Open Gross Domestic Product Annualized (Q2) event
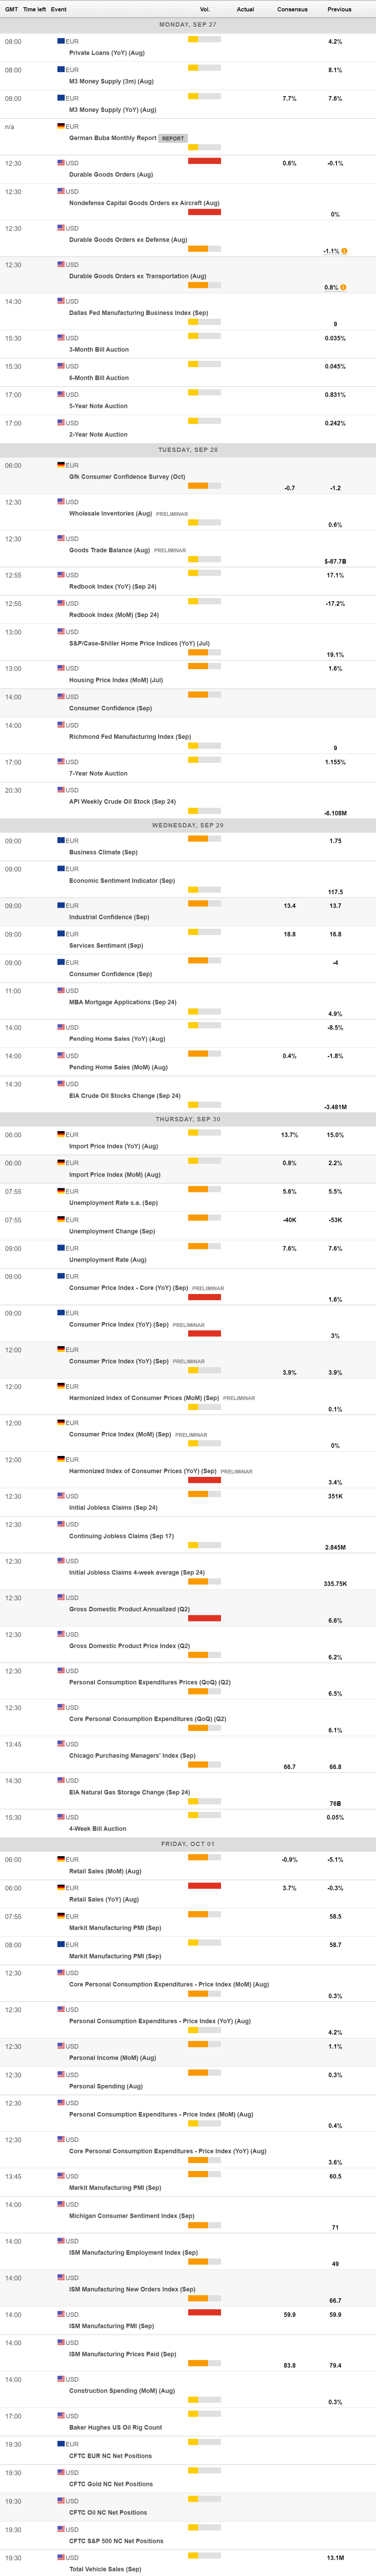Image resolution: width=376 pixels, height=2576 pixels. (129, 1609)
